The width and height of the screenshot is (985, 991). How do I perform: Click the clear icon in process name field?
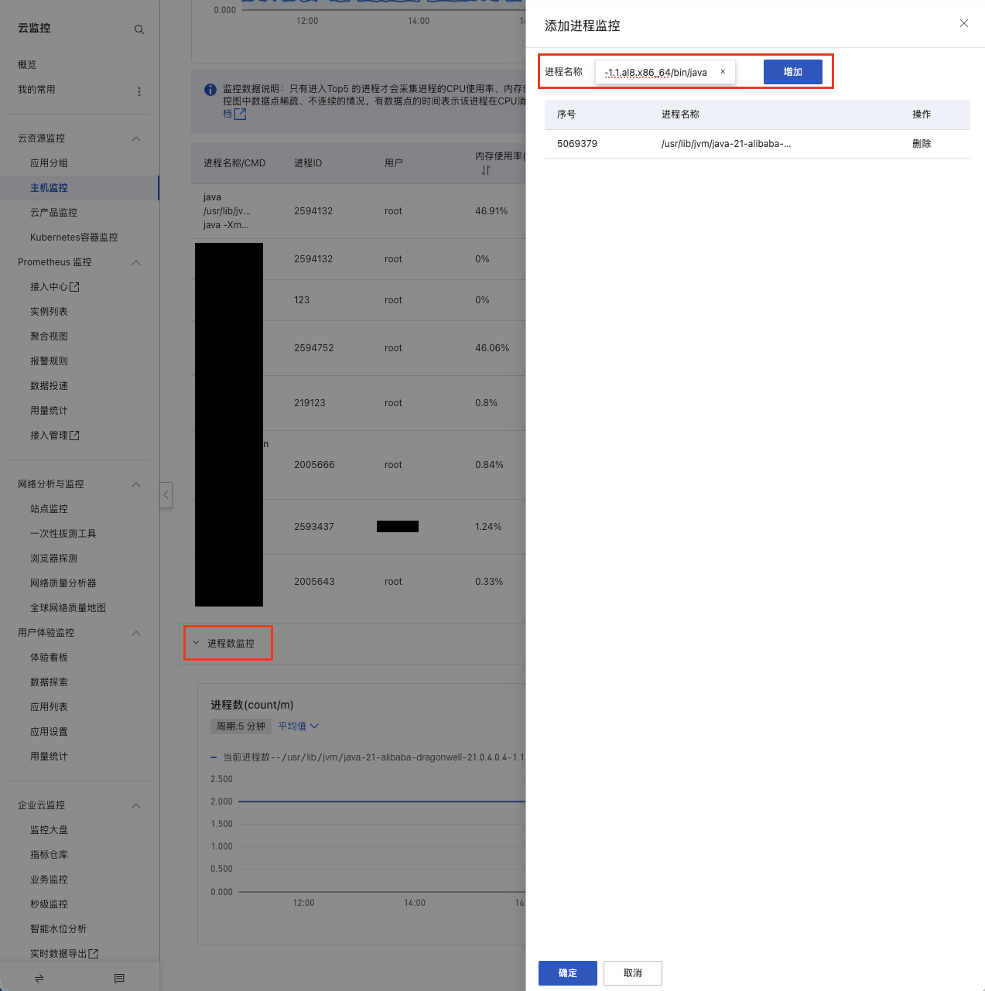click(x=723, y=72)
